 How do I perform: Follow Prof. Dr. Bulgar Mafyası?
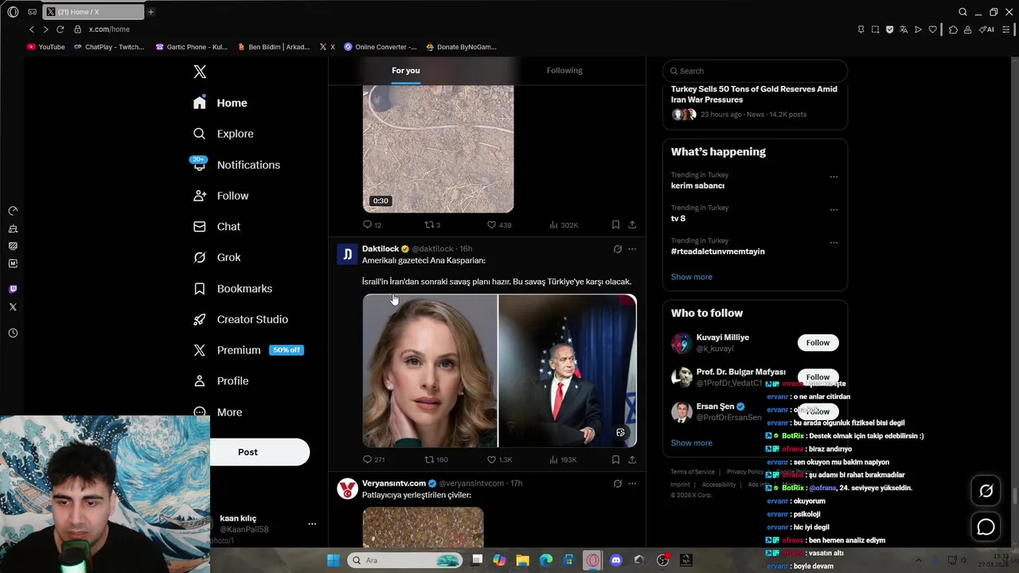818,376
